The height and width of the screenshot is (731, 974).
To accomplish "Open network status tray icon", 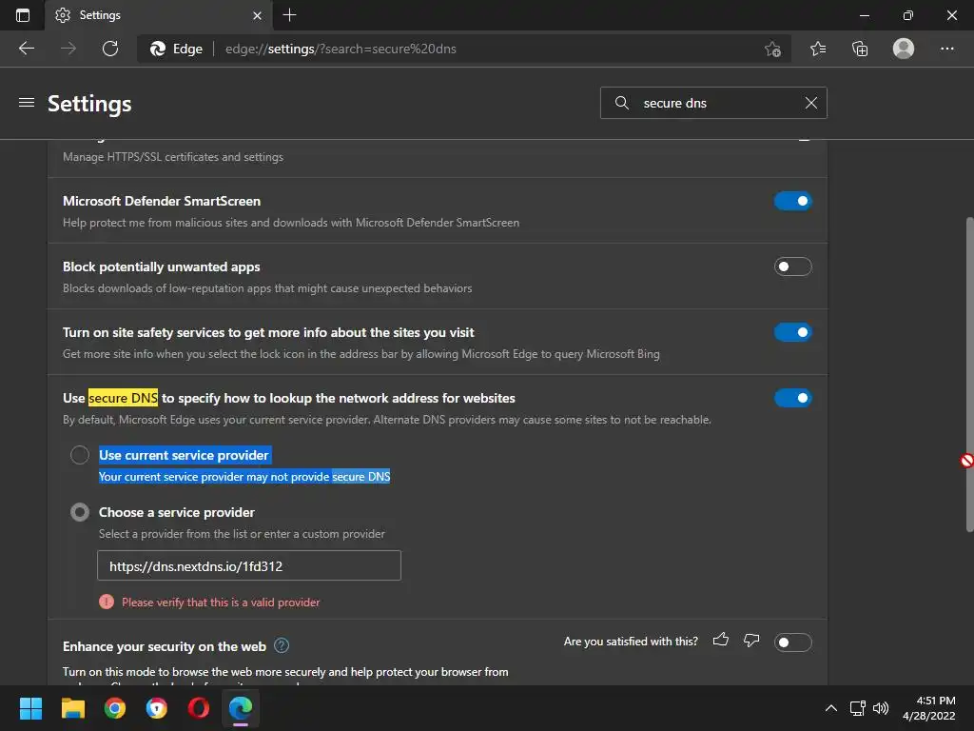I will tap(858, 708).
